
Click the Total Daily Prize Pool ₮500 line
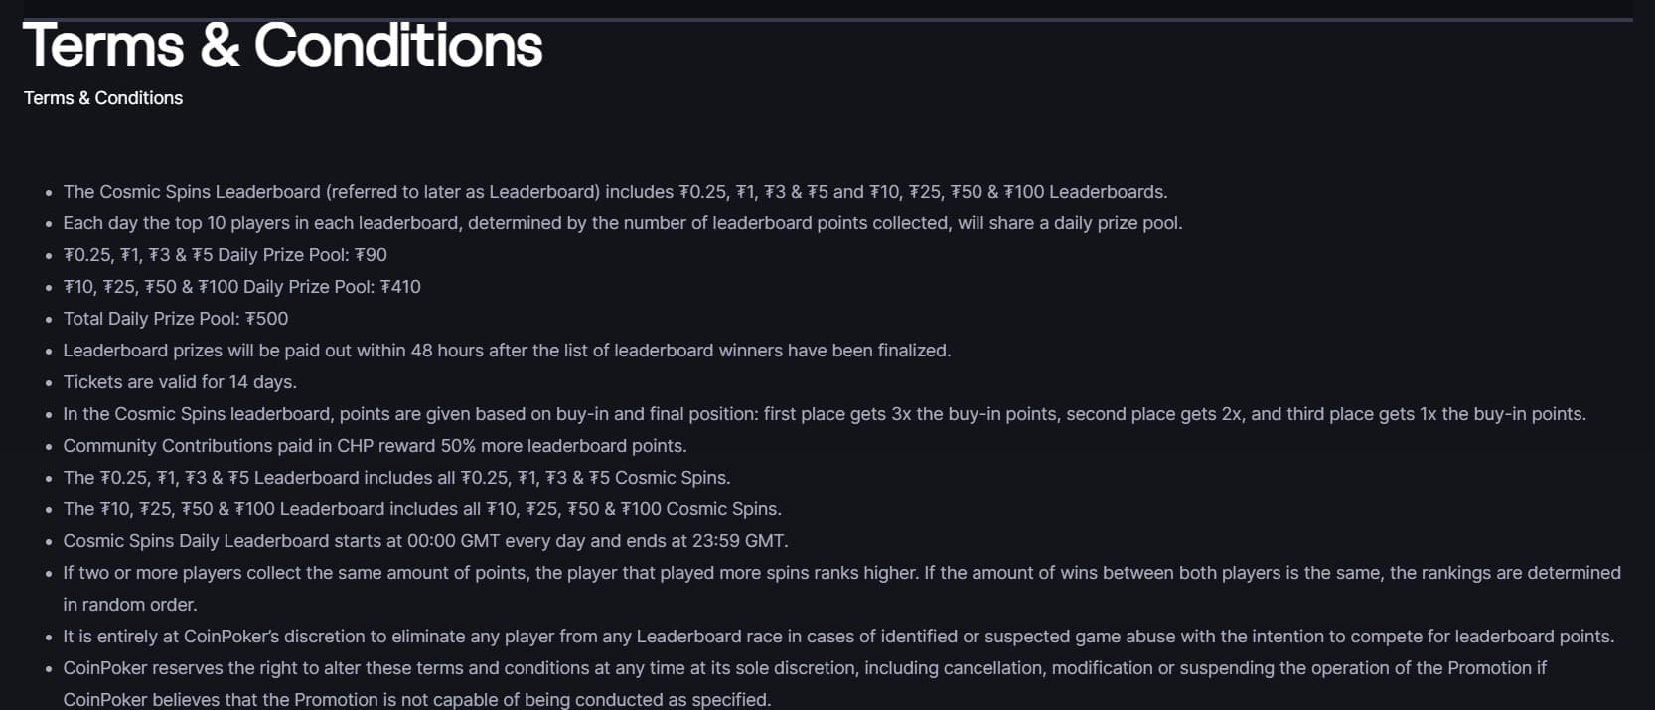click(x=176, y=319)
